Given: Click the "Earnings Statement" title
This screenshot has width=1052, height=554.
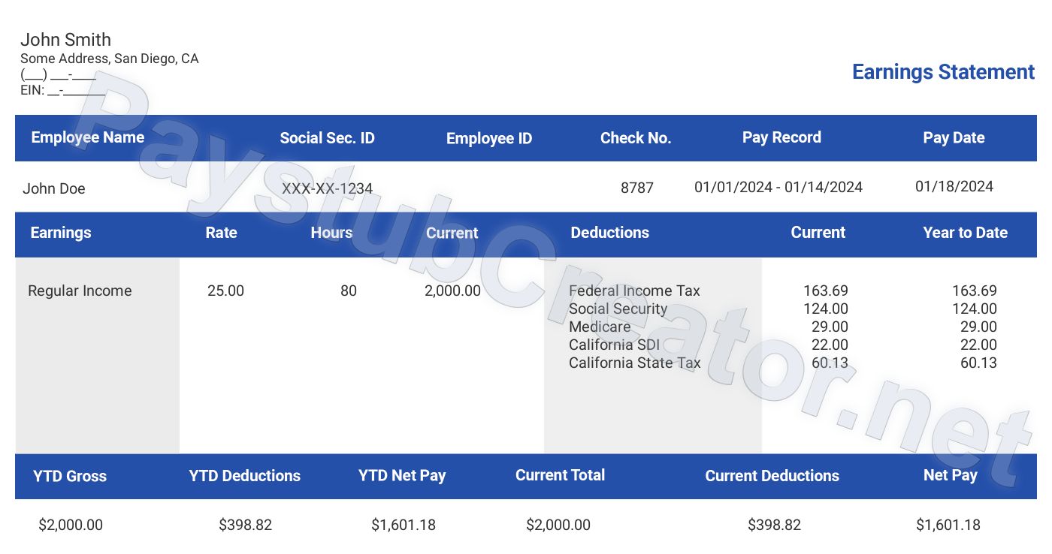Looking at the screenshot, I should pyautogui.click(x=943, y=72).
